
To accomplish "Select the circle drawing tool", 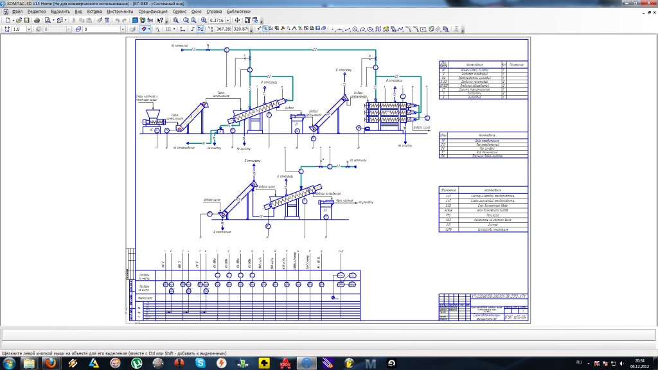I will coord(355,30).
